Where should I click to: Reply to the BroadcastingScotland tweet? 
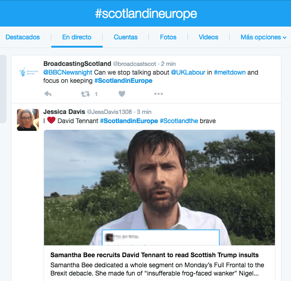tap(48, 94)
